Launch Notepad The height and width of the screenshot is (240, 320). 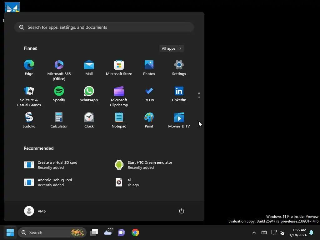119,120
